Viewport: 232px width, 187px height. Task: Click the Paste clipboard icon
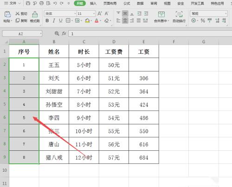(7, 14)
